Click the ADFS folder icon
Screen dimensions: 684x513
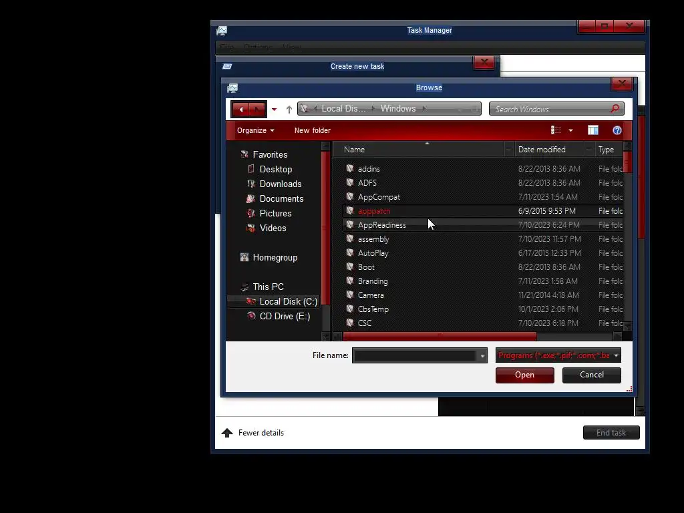350,182
